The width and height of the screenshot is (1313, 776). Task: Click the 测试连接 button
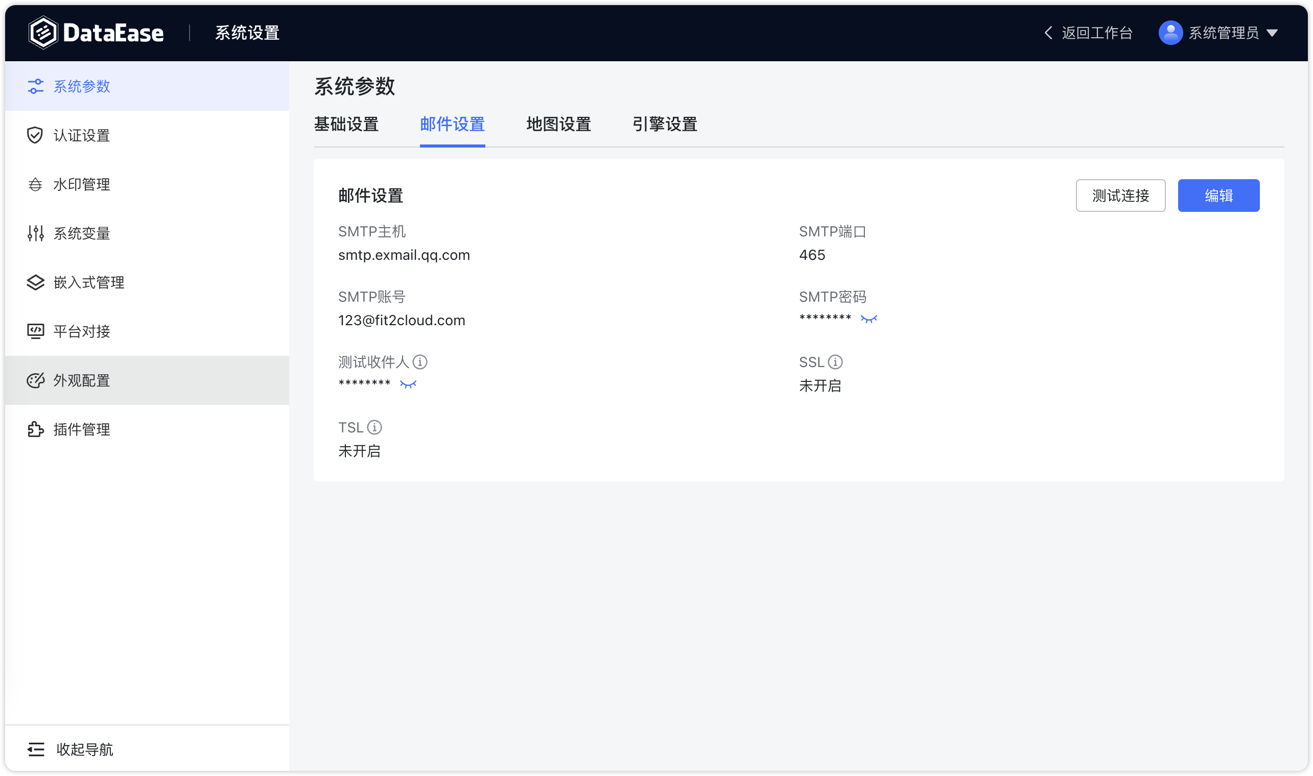1120,196
